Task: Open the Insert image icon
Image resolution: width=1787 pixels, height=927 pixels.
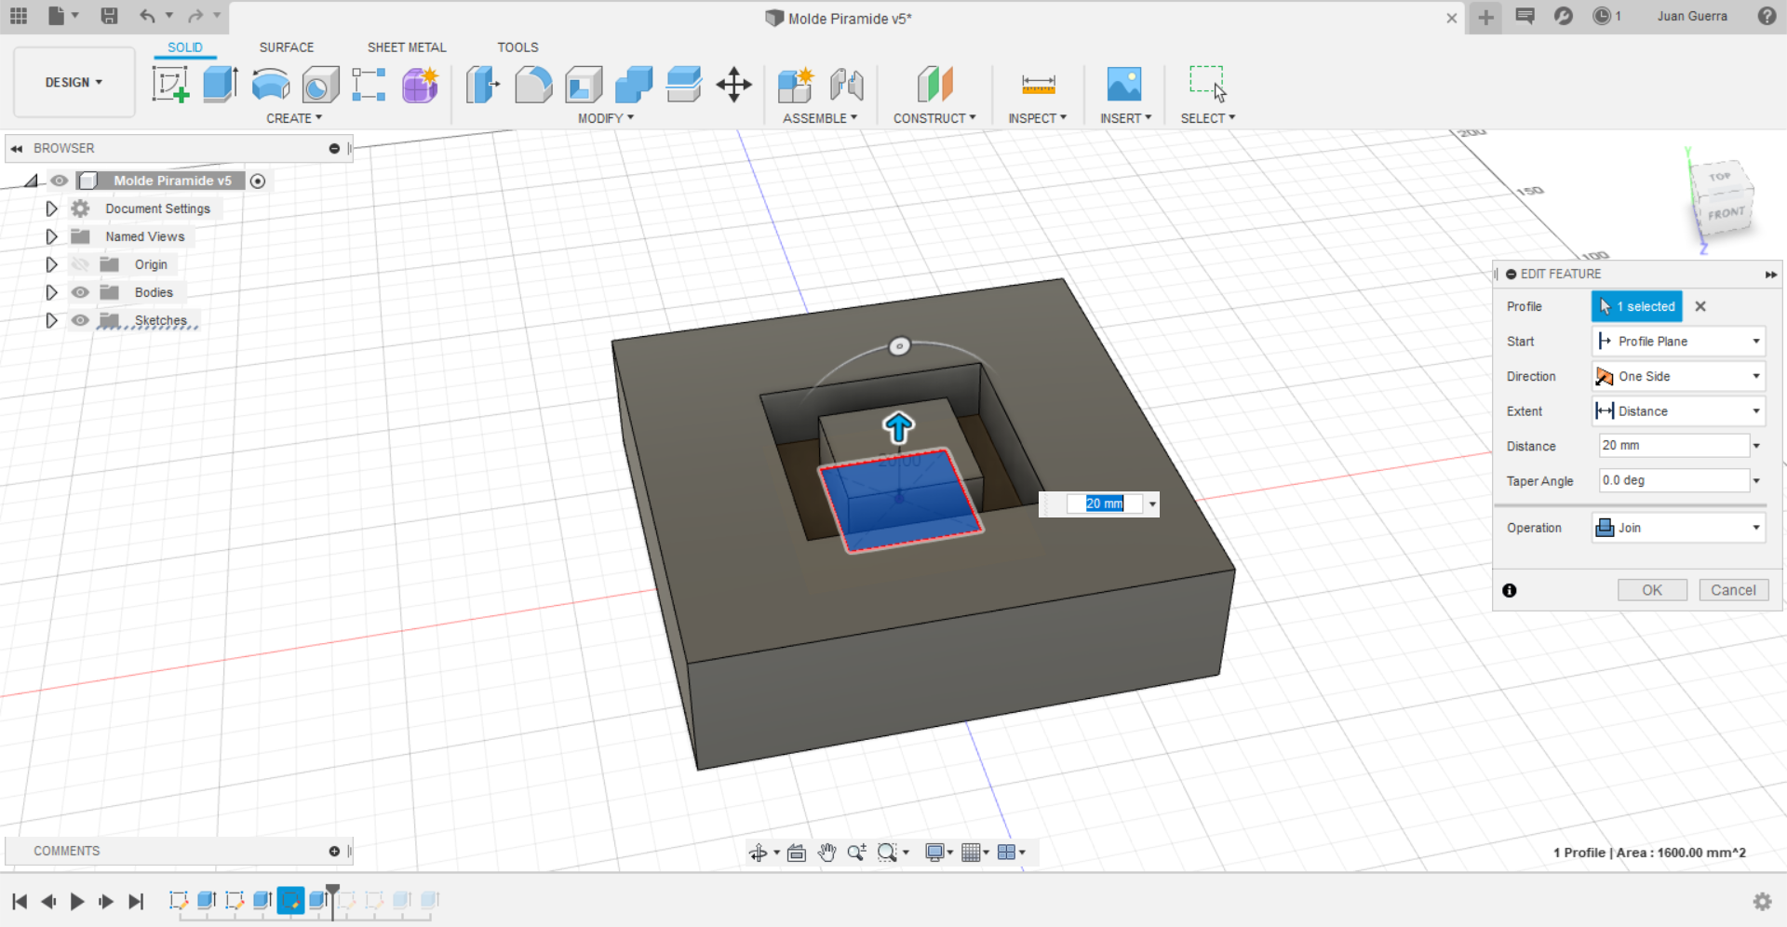Action: (x=1123, y=84)
